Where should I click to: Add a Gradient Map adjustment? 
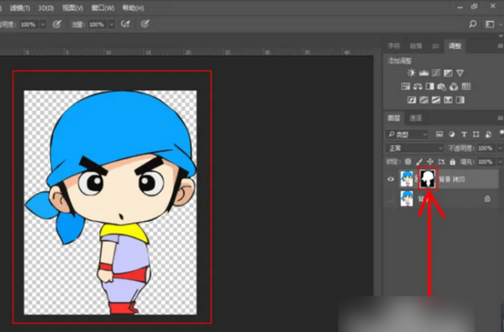click(460, 100)
